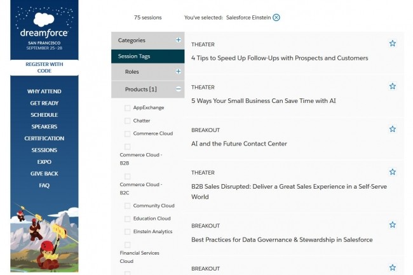Image resolution: width=413 pixels, height=275 pixels.
Task: Check the Commerce Cloud checkbox
Action: click(127, 133)
